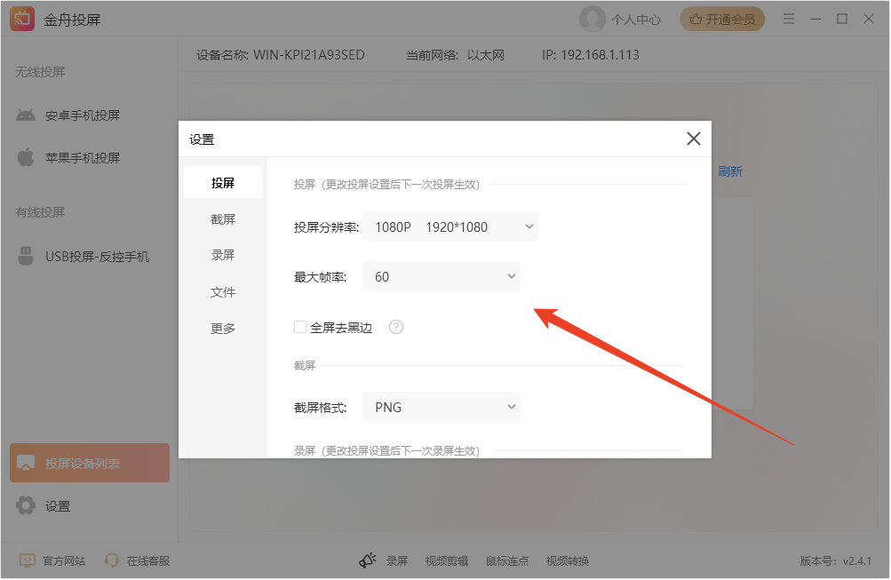
Task: Click the help question mark beside 全屏去黑边
Action: point(395,326)
